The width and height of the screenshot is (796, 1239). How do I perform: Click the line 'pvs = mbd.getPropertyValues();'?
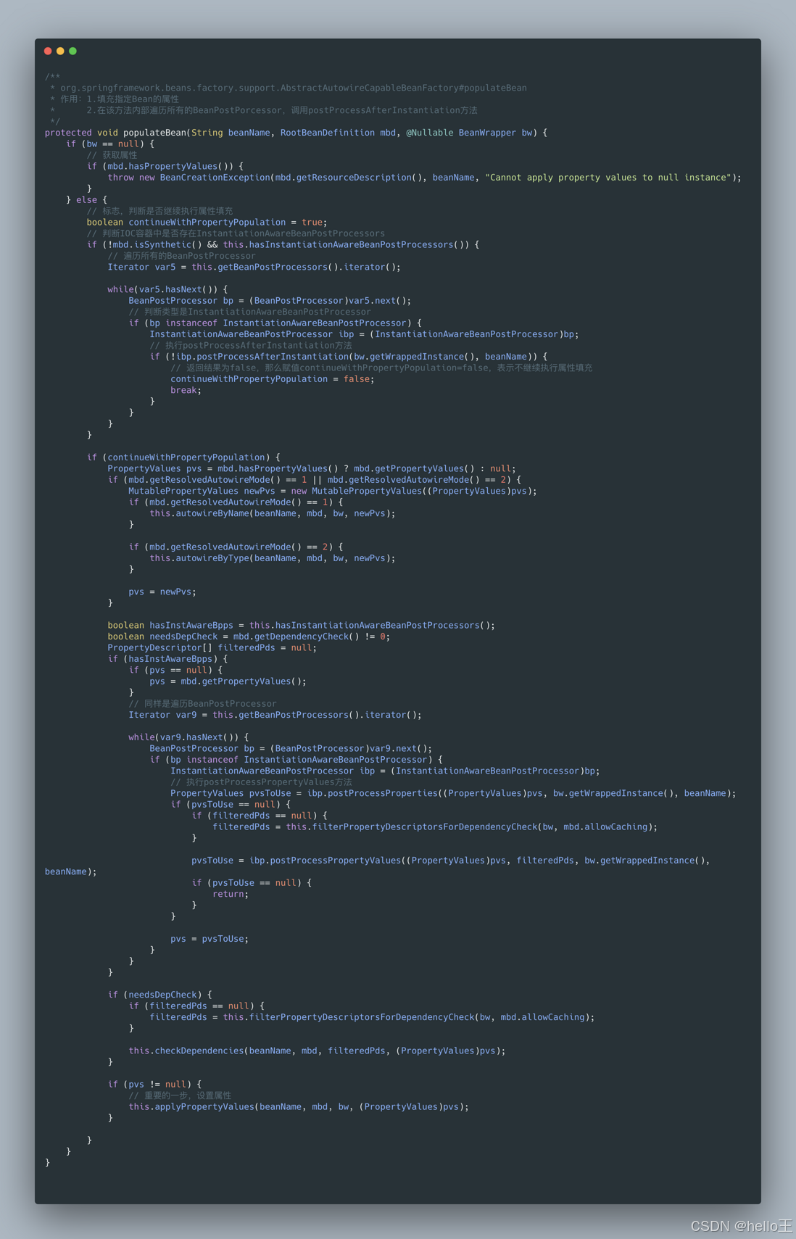[x=228, y=681]
